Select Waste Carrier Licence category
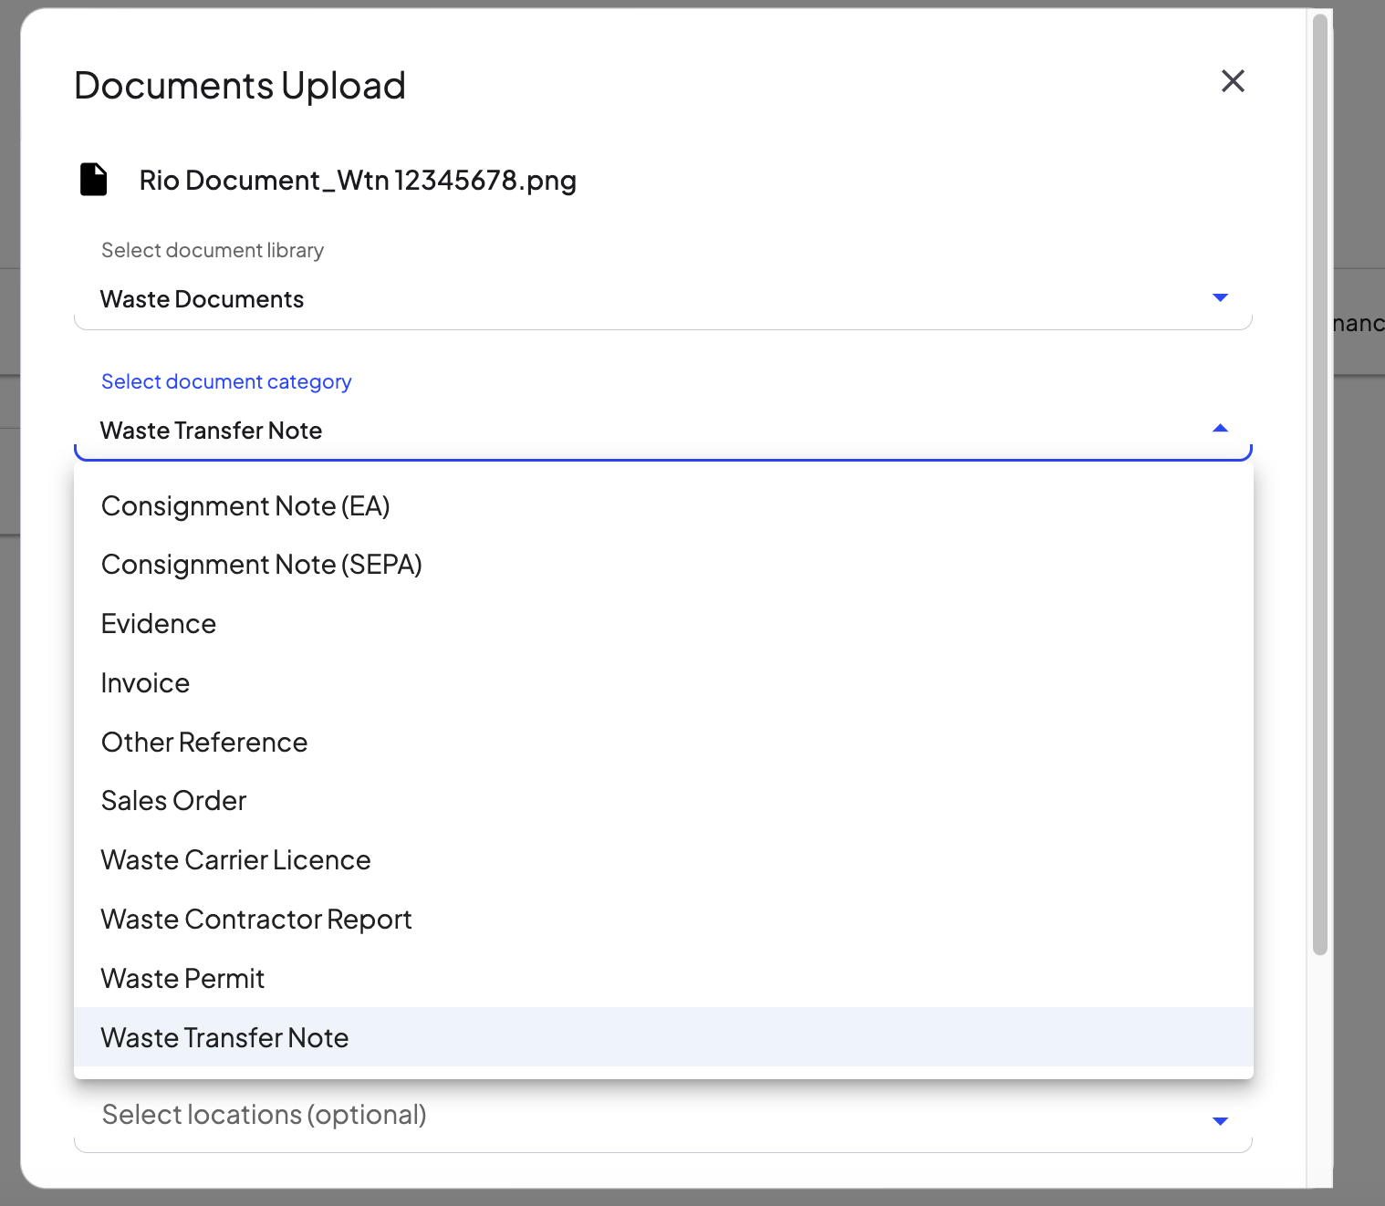 (x=235, y=859)
